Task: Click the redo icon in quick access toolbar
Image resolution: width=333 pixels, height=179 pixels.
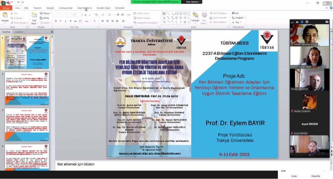Action: (x=18, y=2)
